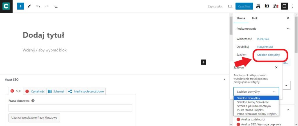The width and height of the screenshot is (298, 126).
Task: Click Analiza SEO: Wymaga poprawy line
Action: (x=259, y=125)
